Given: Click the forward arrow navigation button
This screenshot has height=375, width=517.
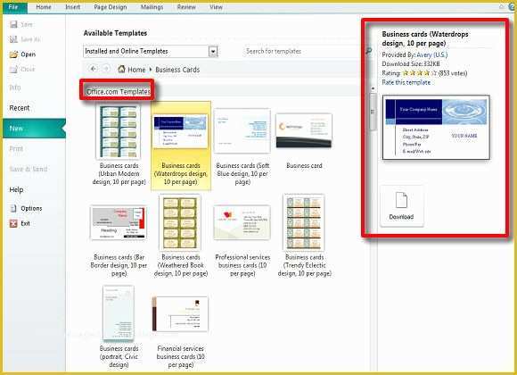Looking at the screenshot, I should pyautogui.click(x=106, y=69).
